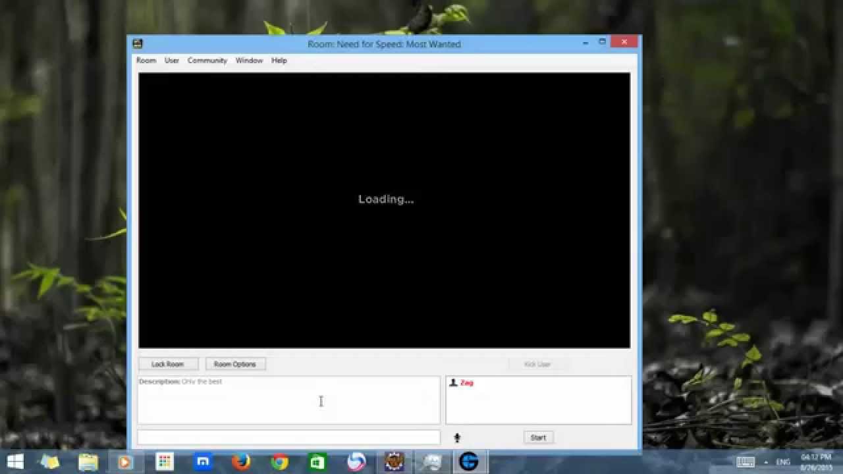Launch Google Chrome from the taskbar

point(280,462)
